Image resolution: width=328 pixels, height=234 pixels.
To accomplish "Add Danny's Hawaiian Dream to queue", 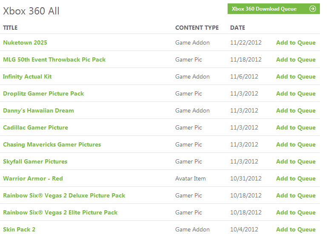I will tap(296, 111).
